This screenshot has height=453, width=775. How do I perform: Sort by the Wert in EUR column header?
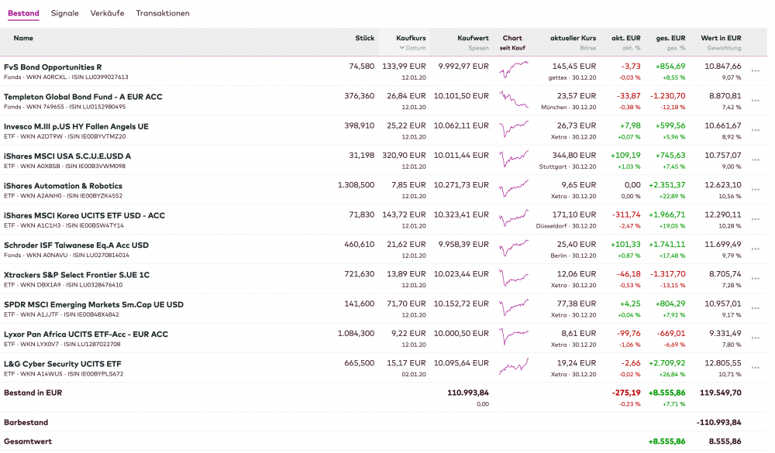[x=721, y=38]
